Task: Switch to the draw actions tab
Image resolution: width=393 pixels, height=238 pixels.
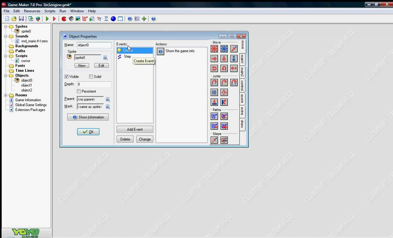Action: pos(242,124)
